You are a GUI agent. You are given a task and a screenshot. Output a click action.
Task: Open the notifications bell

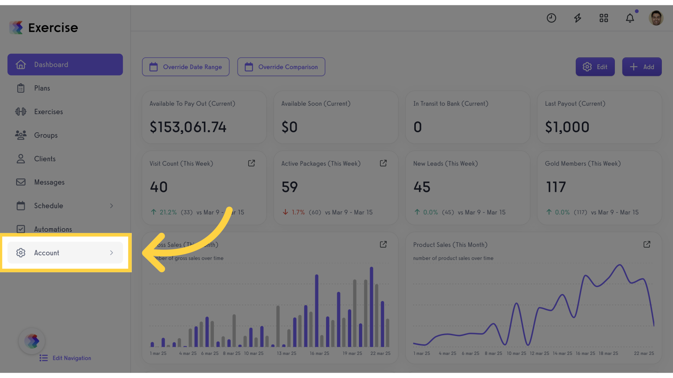tap(630, 18)
